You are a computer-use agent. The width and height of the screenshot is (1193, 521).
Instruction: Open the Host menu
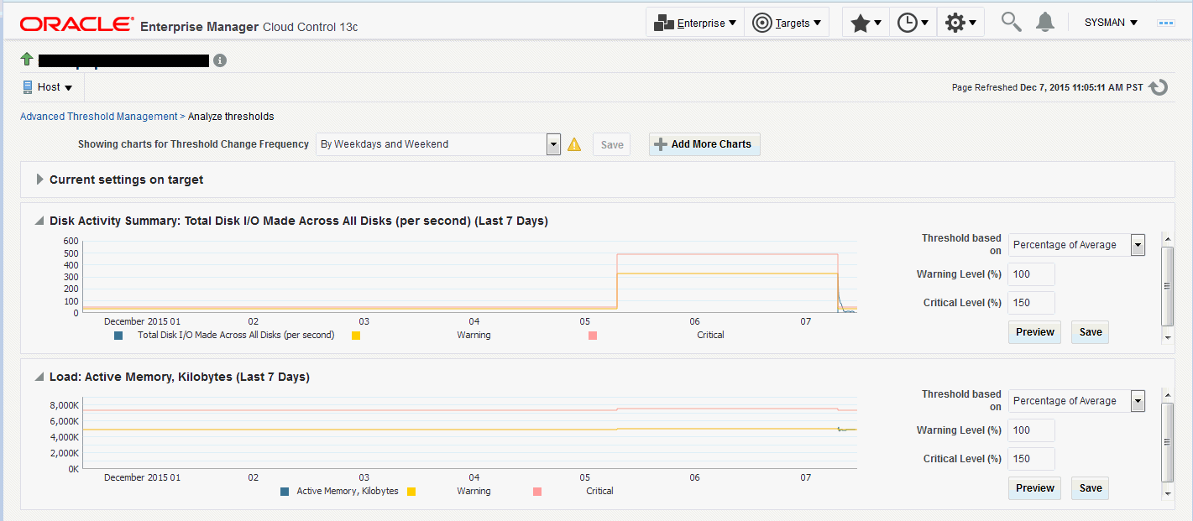pyautogui.click(x=48, y=87)
